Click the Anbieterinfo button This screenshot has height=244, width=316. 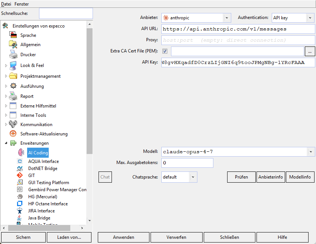click(x=271, y=177)
